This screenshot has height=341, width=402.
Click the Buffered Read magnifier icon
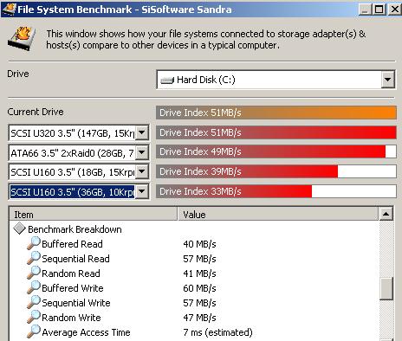click(34, 243)
